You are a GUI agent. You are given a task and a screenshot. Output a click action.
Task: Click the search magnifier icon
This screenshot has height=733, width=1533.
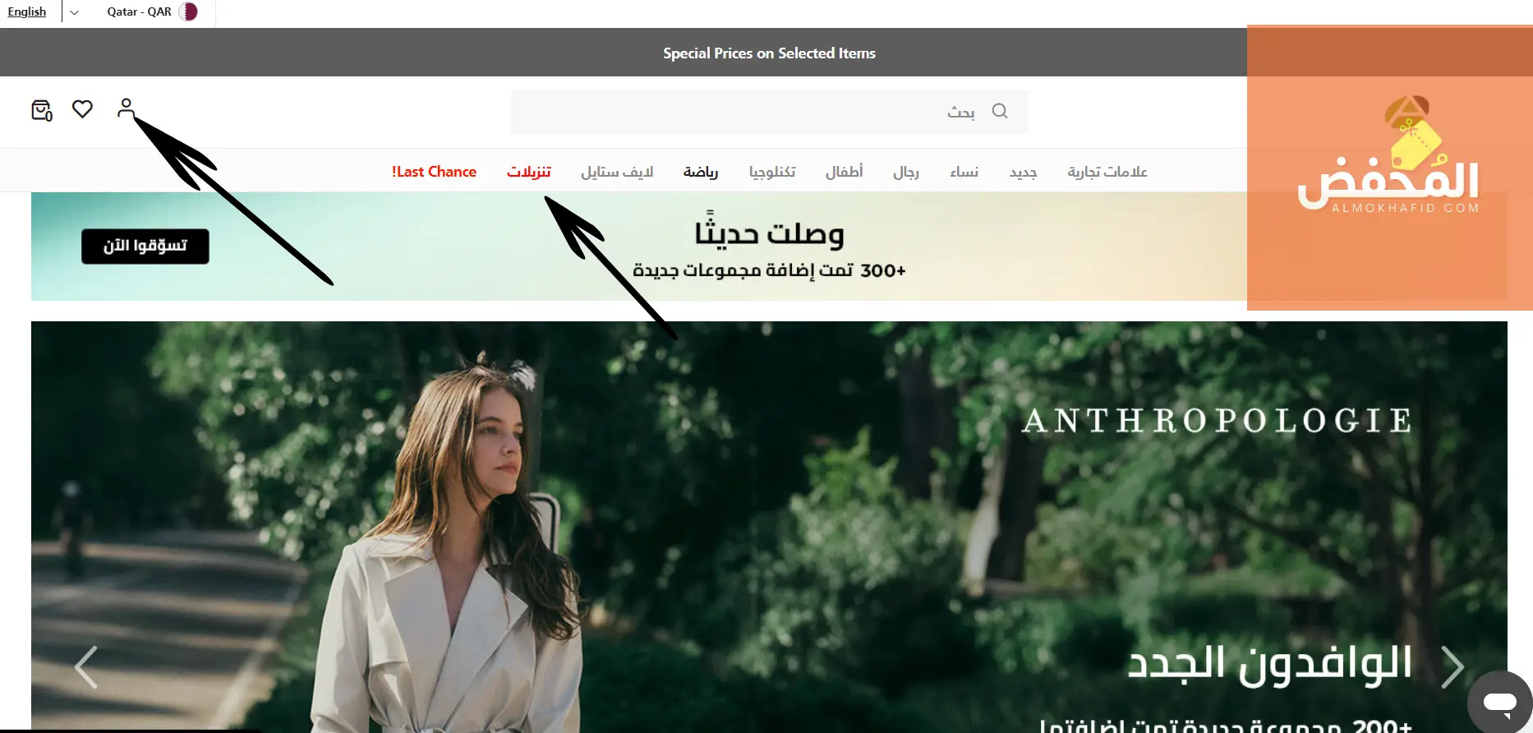tap(999, 111)
